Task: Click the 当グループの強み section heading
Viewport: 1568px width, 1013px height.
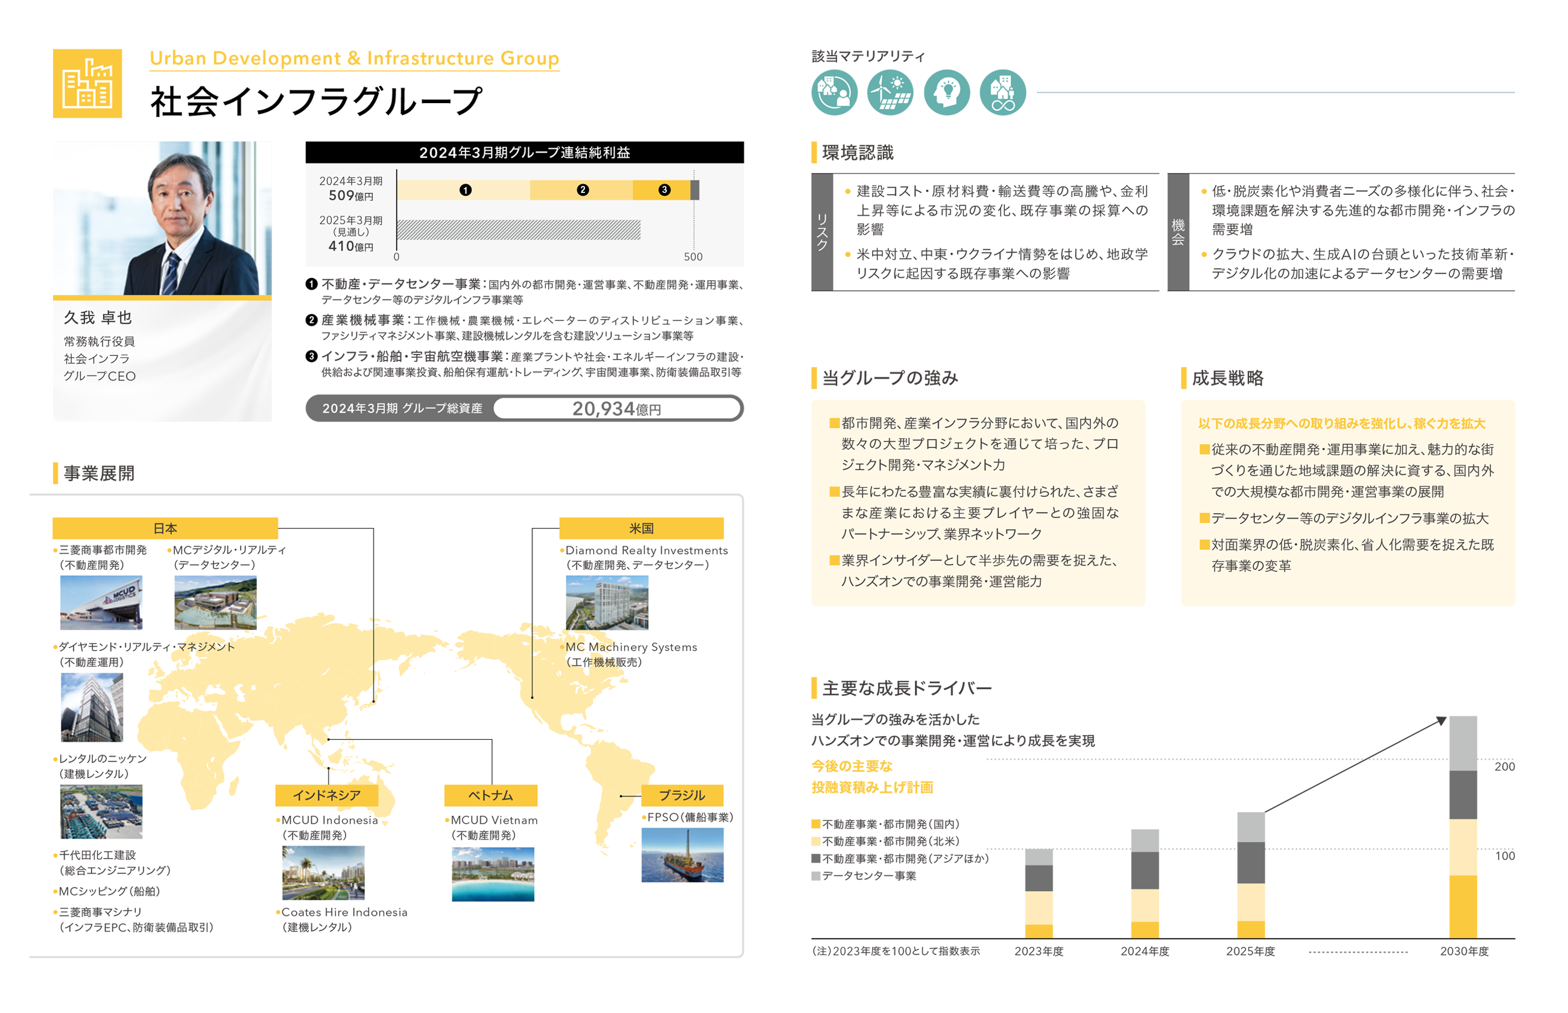Action: coord(890,378)
